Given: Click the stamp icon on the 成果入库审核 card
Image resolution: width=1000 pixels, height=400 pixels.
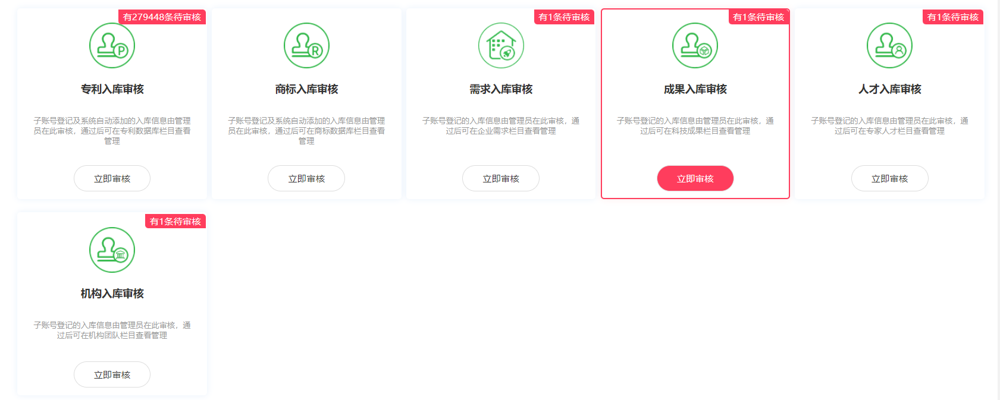Looking at the screenshot, I should pyautogui.click(x=695, y=46).
